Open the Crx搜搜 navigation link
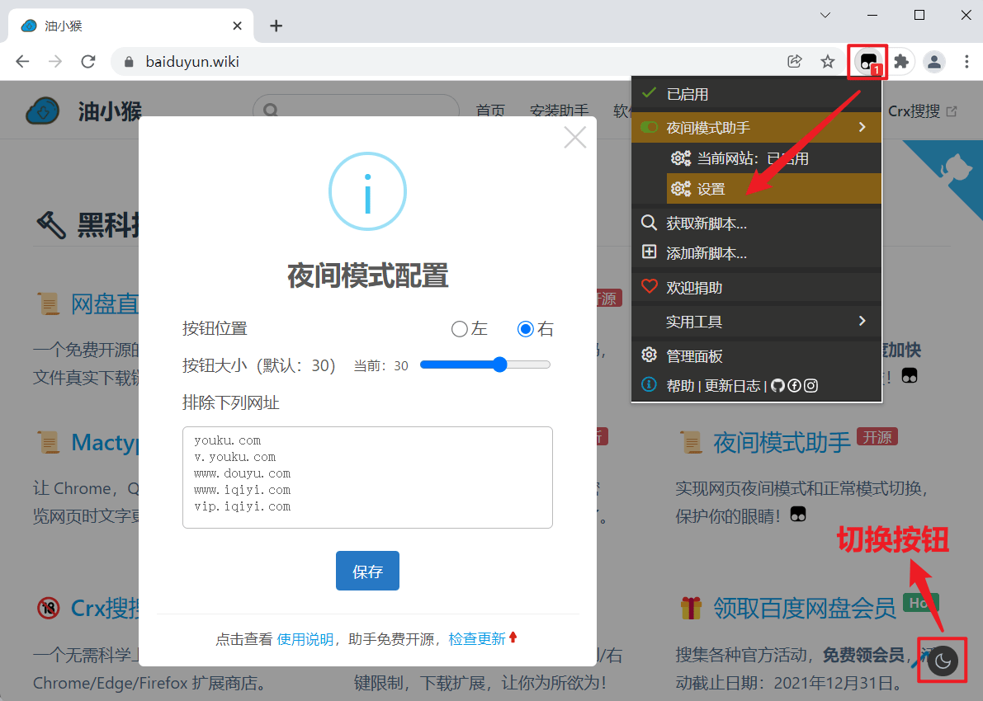This screenshot has width=983, height=701. [x=914, y=111]
